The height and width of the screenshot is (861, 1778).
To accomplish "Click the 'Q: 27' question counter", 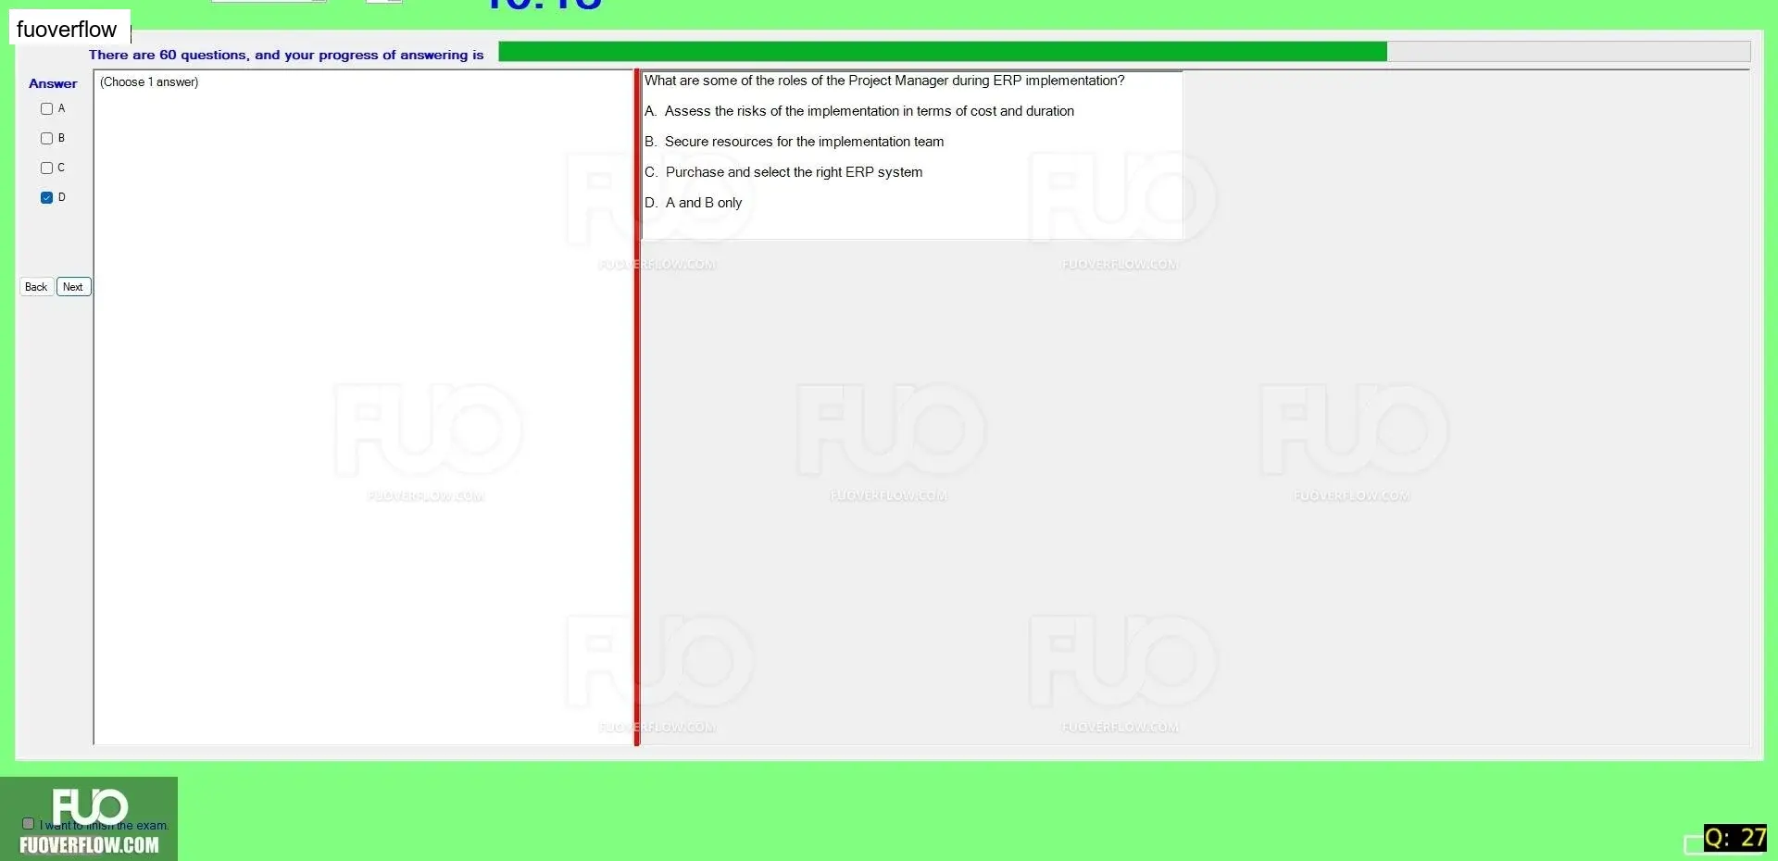I will click(x=1735, y=838).
